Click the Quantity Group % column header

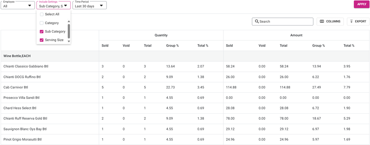172,45
